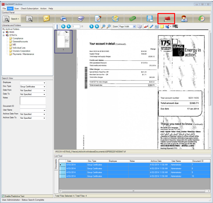Open the Archive Date To dropdown
The width and height of the screenshot is (213, 203).
(44, 118)
